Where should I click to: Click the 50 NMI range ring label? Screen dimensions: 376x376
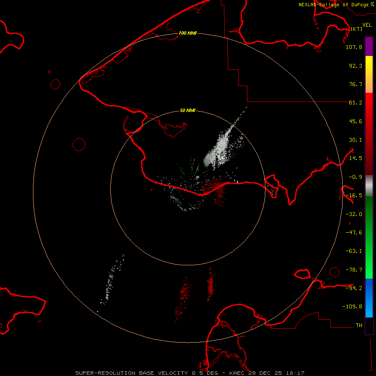click(x=188, y=111)
